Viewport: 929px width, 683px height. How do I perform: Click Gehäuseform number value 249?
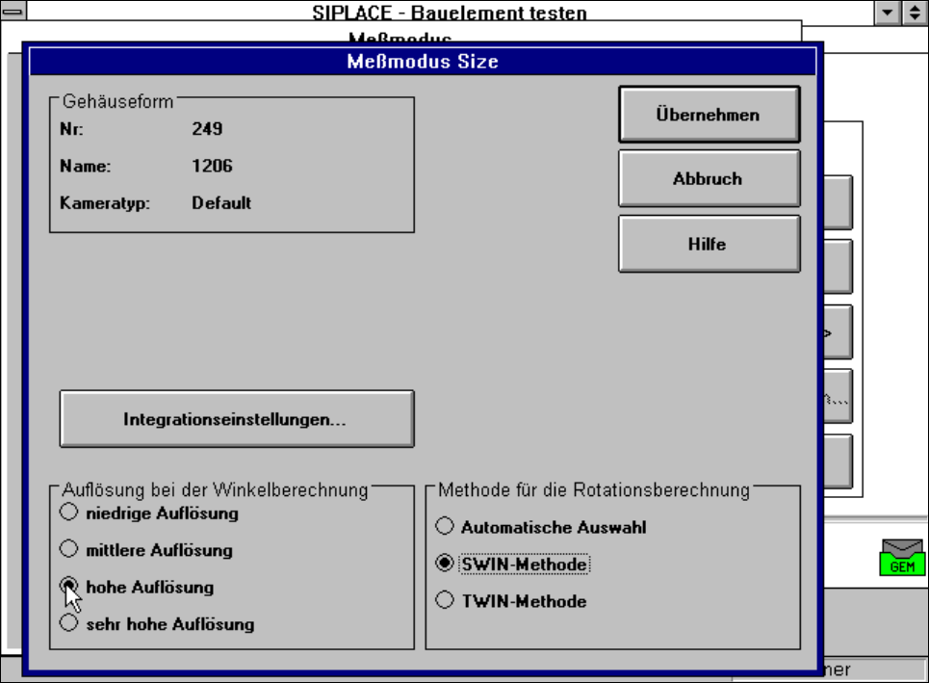[207, 129]
